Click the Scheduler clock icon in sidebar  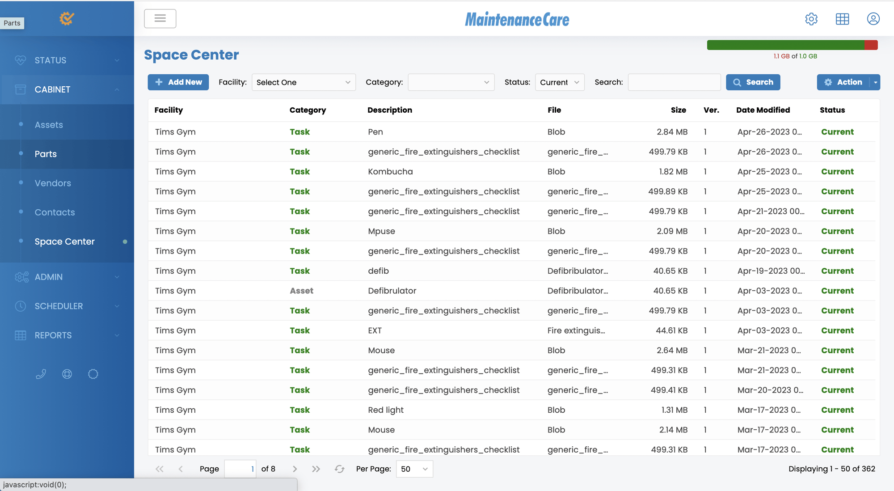pos(20,306)
